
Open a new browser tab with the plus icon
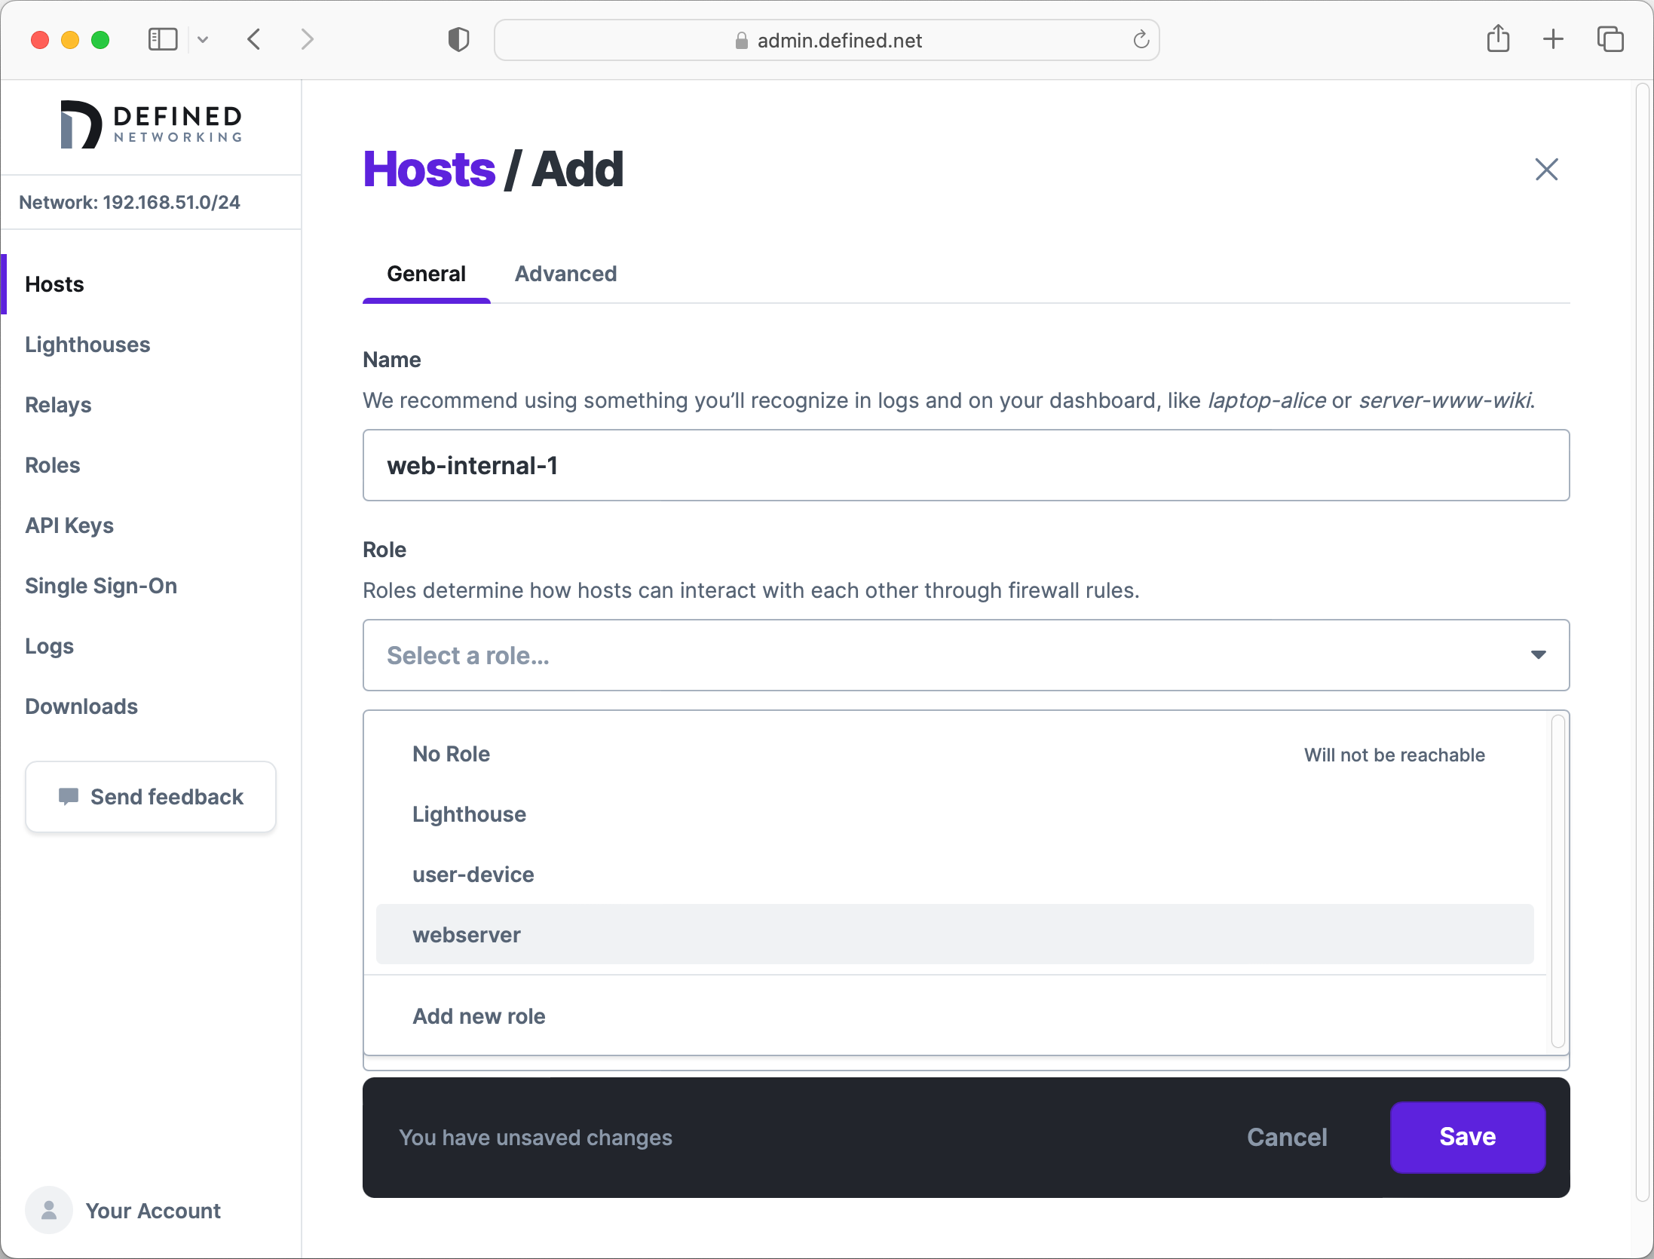point(1554,39)
